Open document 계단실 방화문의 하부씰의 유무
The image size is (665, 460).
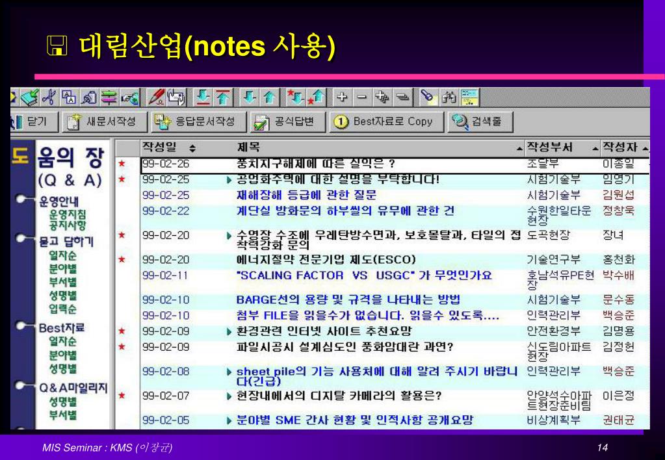point(345,211)
